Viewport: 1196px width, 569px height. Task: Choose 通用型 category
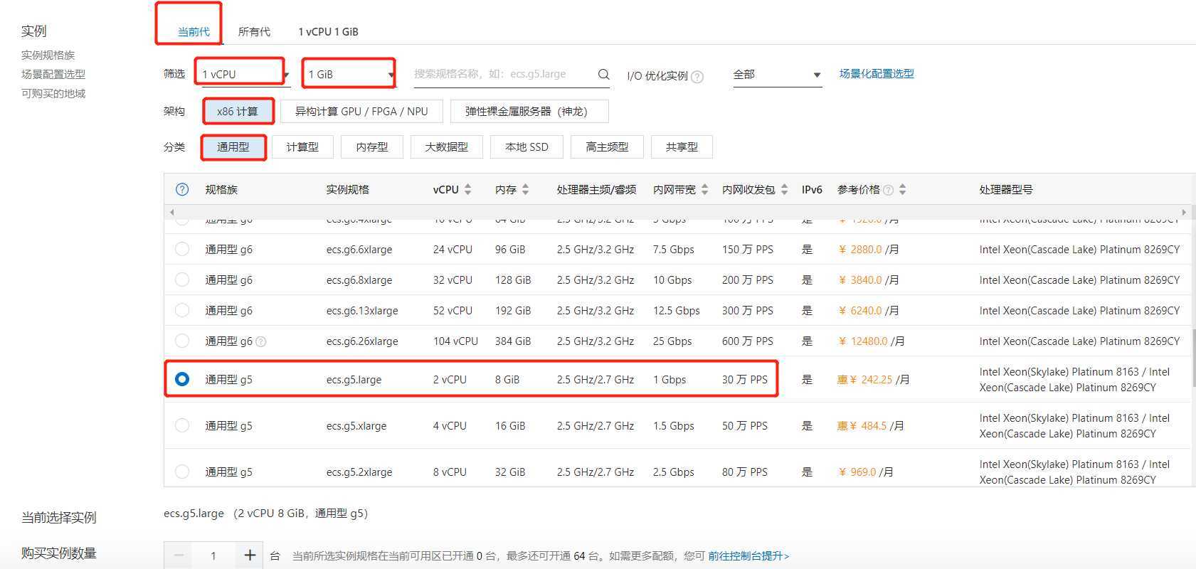(233, 147)
